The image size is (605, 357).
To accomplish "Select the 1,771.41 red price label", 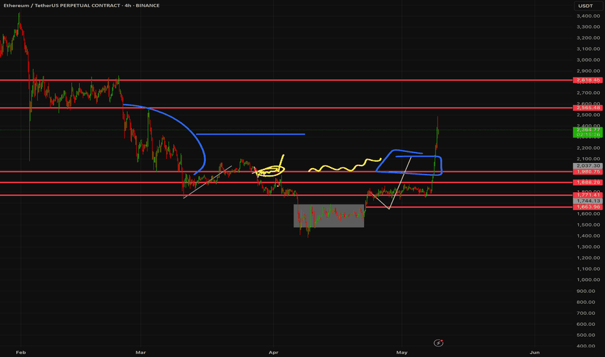I will 588,195.
